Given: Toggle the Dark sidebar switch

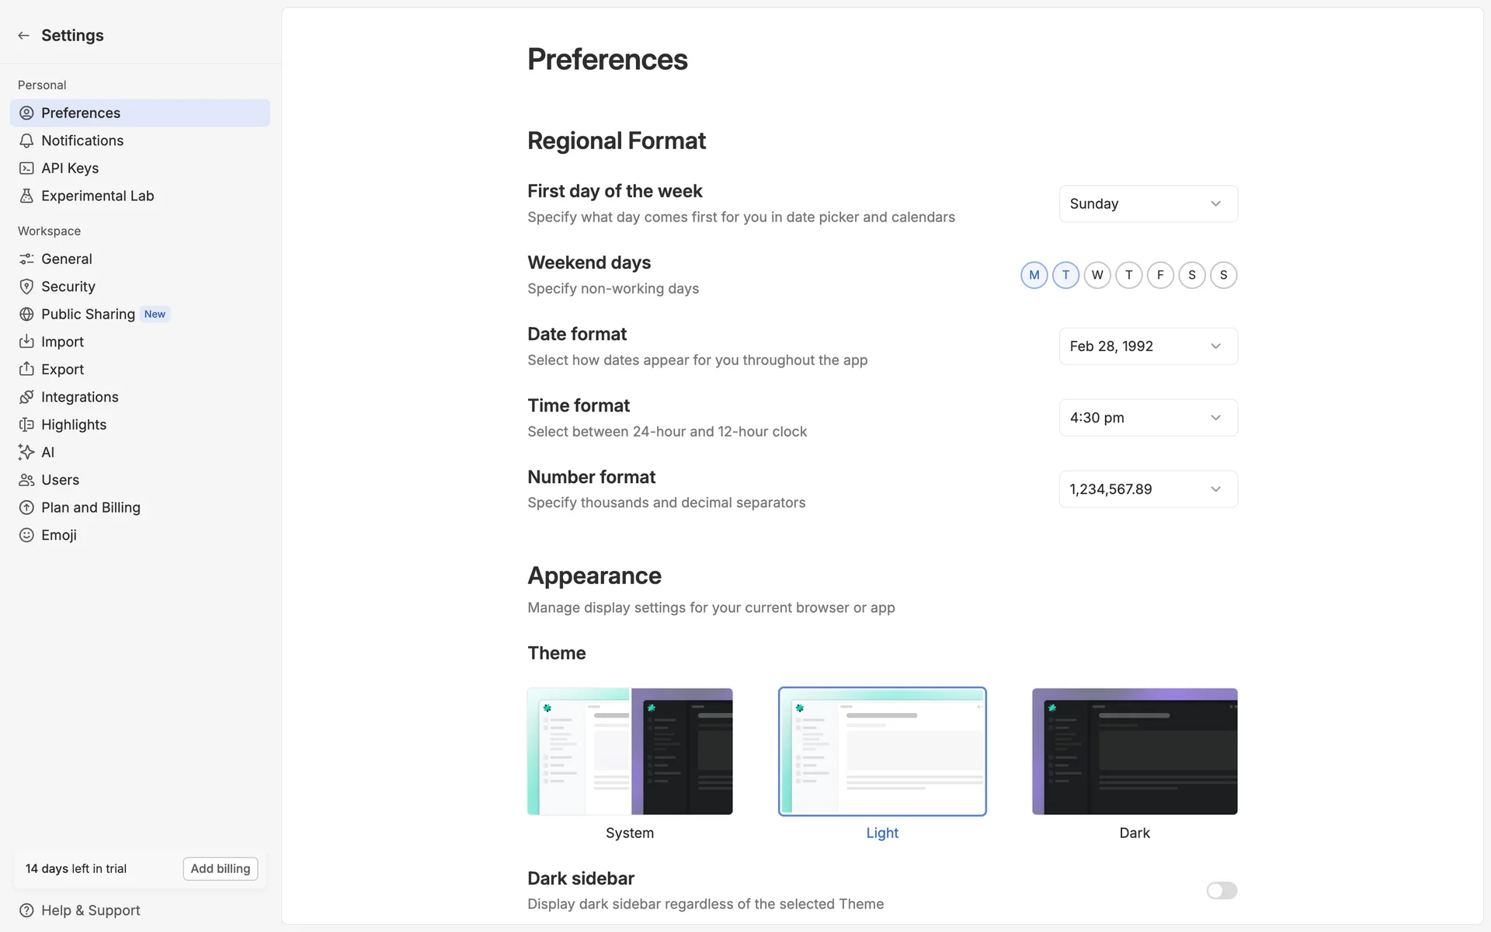Looking at the screenshot, I should [1221, 890].
